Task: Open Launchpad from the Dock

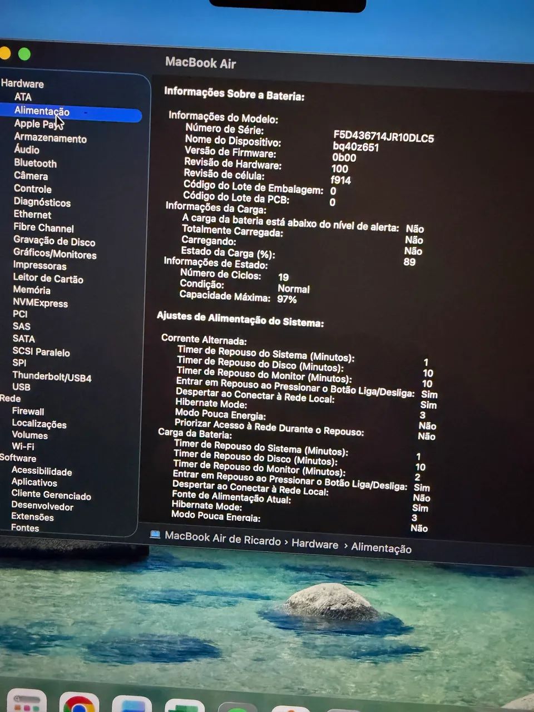Action: point(26,701)
